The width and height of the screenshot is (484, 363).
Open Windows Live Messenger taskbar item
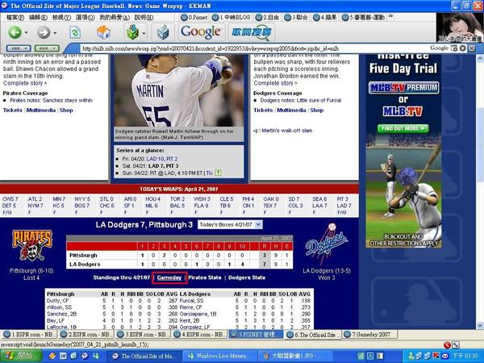tap(219, 357)
